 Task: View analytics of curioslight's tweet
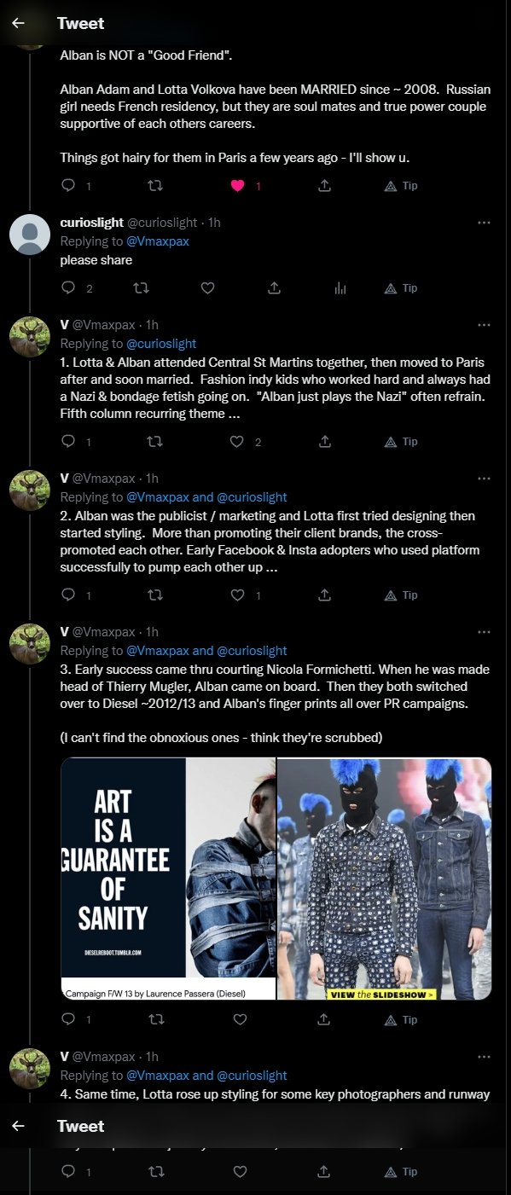tap(340, 288)
